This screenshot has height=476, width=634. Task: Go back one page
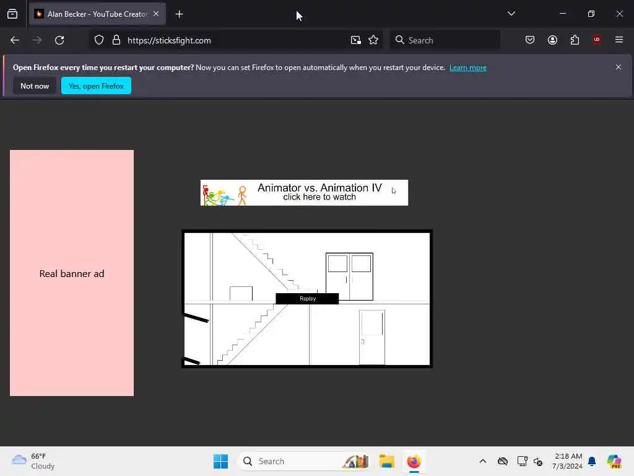coord(15,40)
